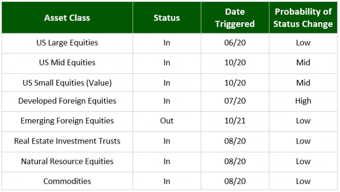Click the Mid probability for US Mid Equities
Image resolution: width=340 pixels, height=192 pixels.
303,63
